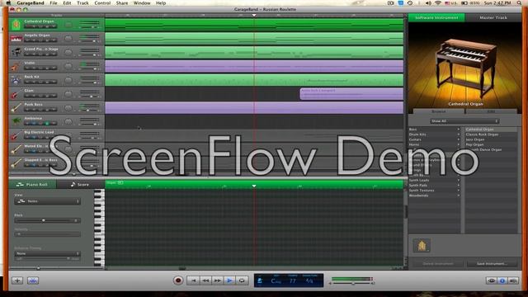Viewport: 528px width, 297px height.
Task: Select Pop Organ preset
Action: coord(491,144)
